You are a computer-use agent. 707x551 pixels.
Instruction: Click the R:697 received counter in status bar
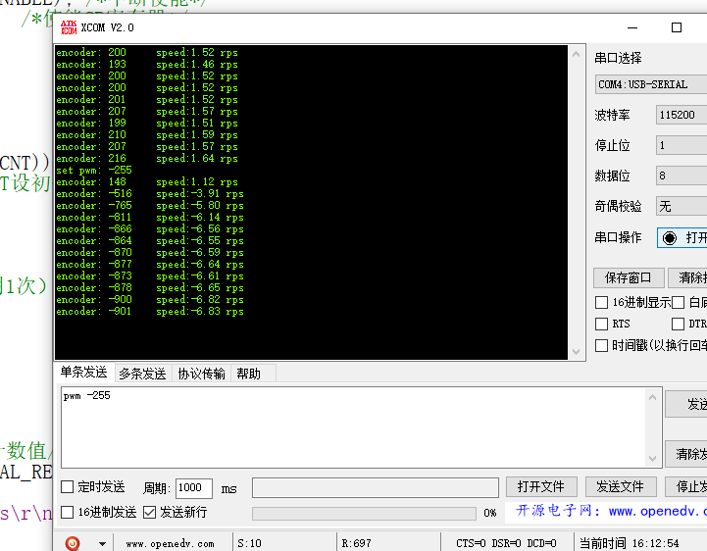coord(356,543)
